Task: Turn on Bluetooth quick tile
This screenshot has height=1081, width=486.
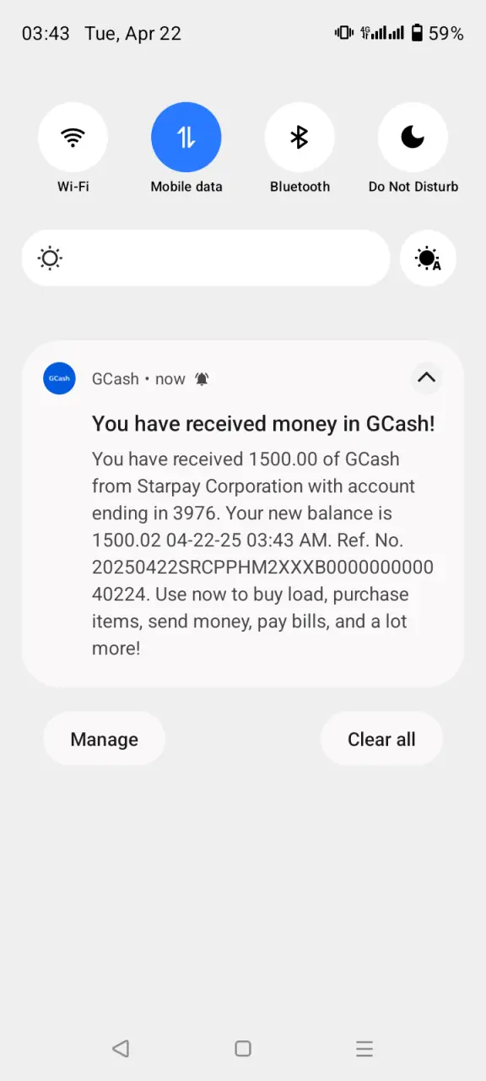Action: tap(300, 137)
